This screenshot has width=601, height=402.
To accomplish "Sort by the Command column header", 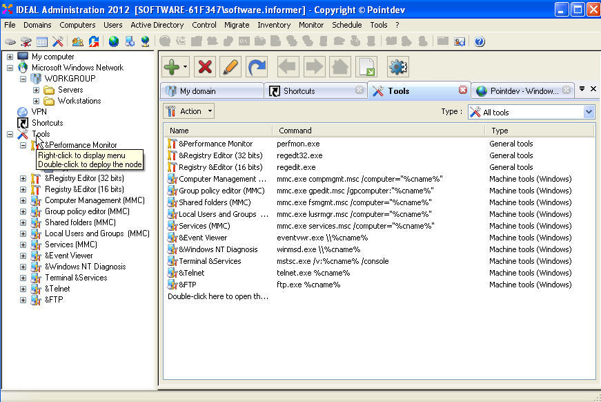I will click(x=379, y=131).
